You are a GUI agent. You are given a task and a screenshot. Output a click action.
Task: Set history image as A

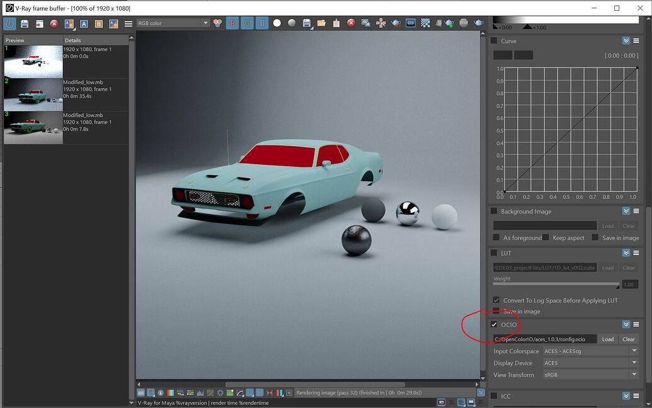coord(84,24)
